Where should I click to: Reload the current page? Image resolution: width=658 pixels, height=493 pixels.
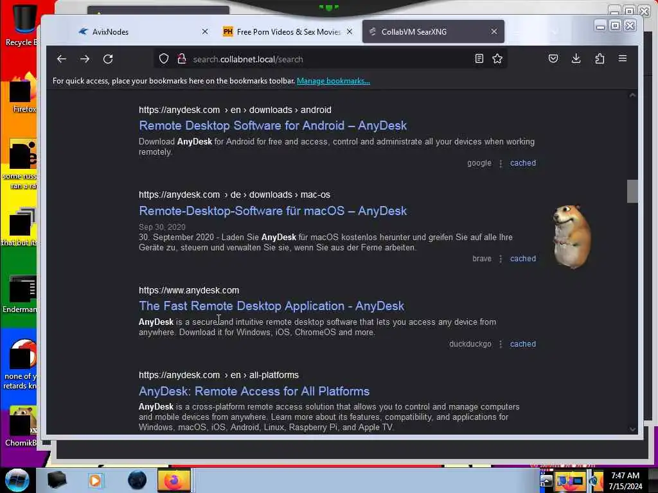point(108,59)
